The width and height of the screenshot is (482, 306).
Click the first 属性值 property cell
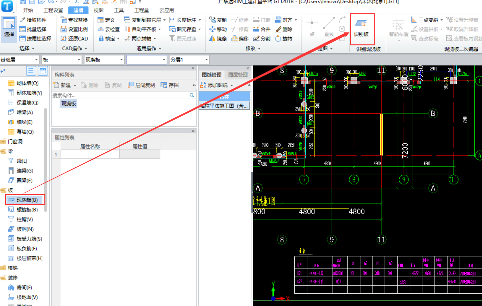pyautogui.click(x=140, y=154)
